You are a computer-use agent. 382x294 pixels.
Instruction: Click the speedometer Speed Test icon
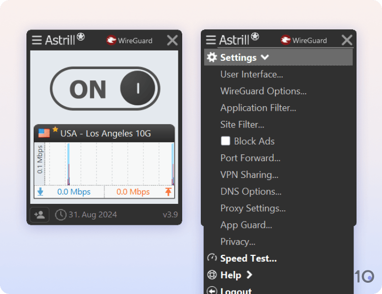pyautogui.click(x=212, y=258)
